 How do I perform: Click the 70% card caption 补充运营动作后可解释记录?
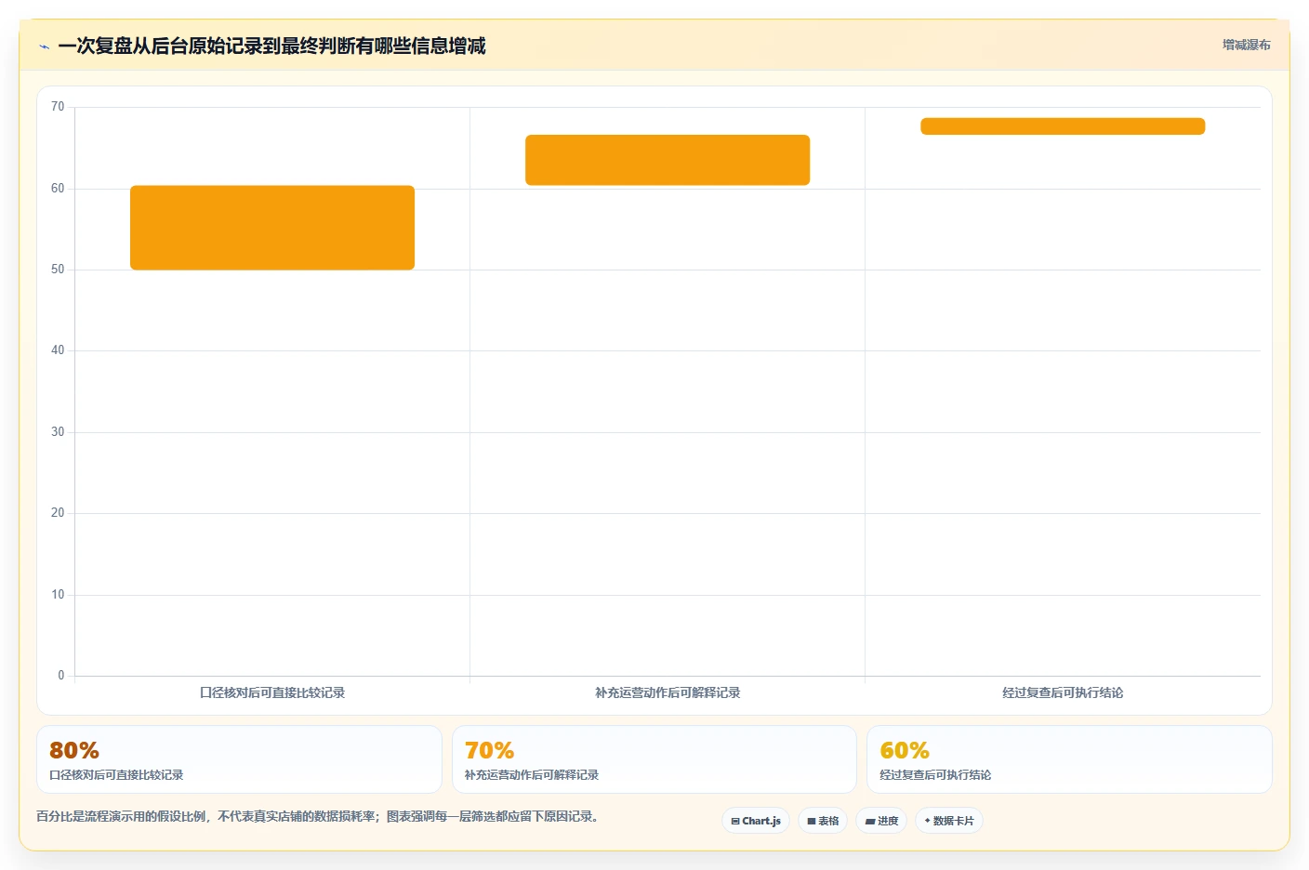532,775
